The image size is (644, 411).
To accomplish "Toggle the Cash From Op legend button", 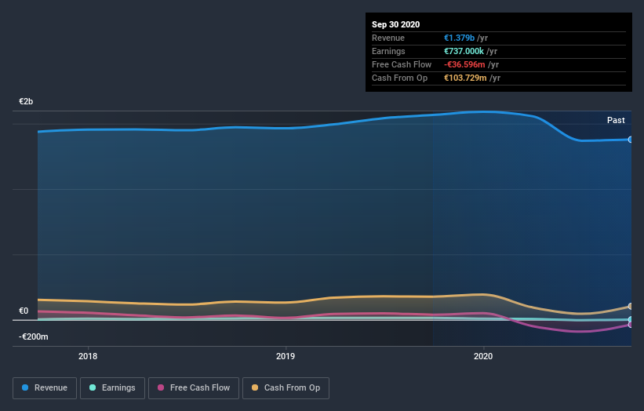I will (286, 387).
